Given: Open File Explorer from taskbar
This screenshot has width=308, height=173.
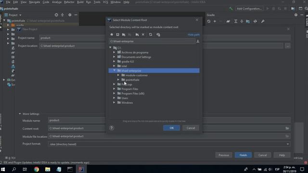Looking at the screenshot, I should coord(48,169).
